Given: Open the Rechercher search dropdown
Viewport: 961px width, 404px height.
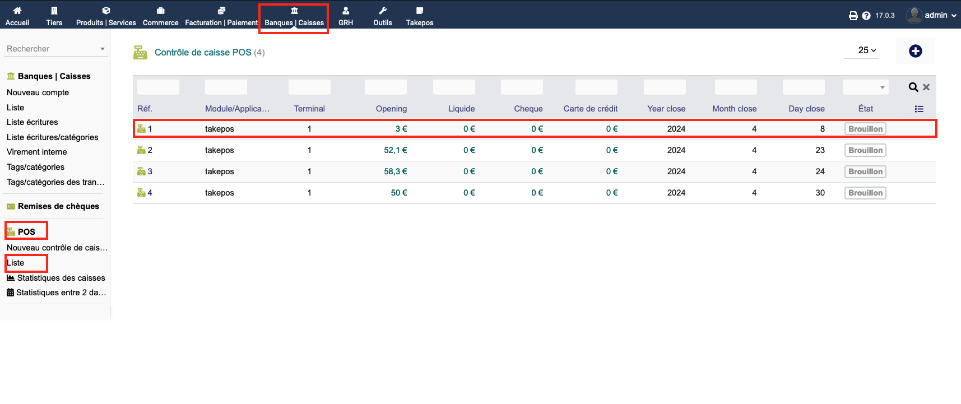Looking at the screenshot, I should 55,49.
